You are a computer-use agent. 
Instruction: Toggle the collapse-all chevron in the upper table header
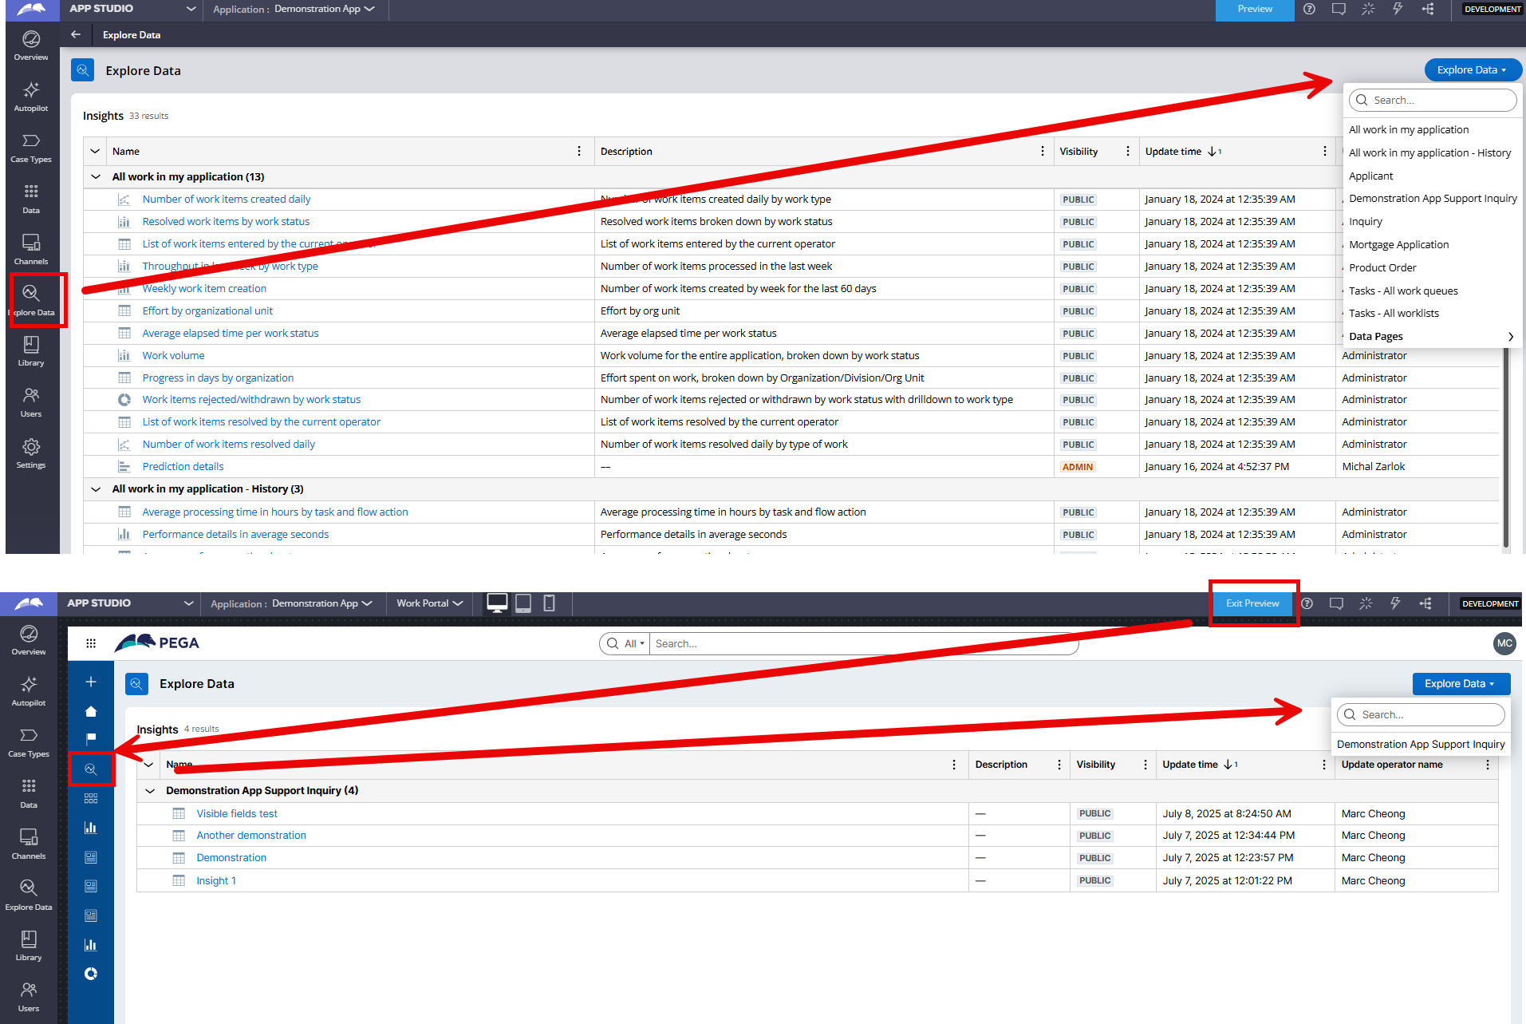95,152
